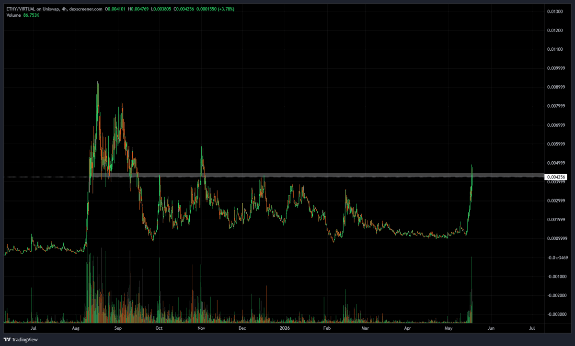This screenshot has width=575, height=346.
Task: Click the May label on time axis
Action: point(448,329)
